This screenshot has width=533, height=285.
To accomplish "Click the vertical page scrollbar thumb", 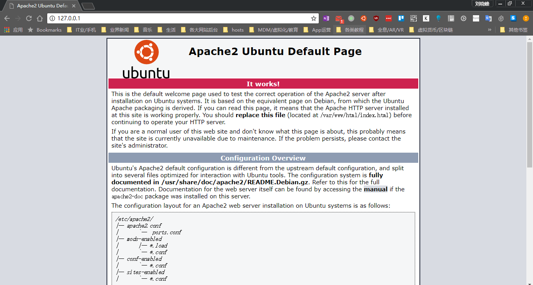I will [529, 102].
